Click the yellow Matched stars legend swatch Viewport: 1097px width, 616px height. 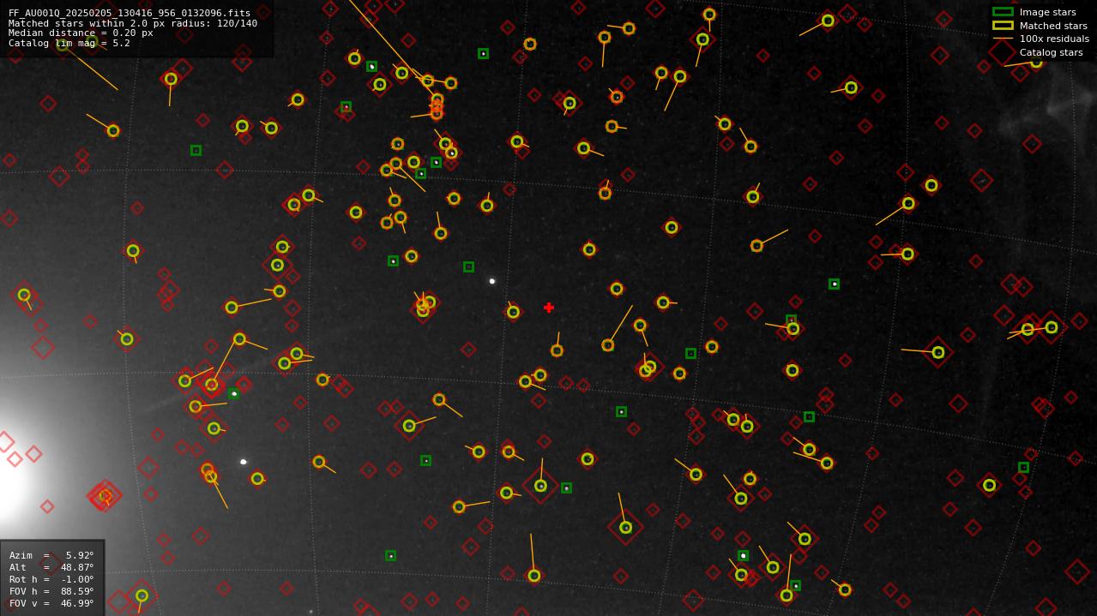point(1003,26)
